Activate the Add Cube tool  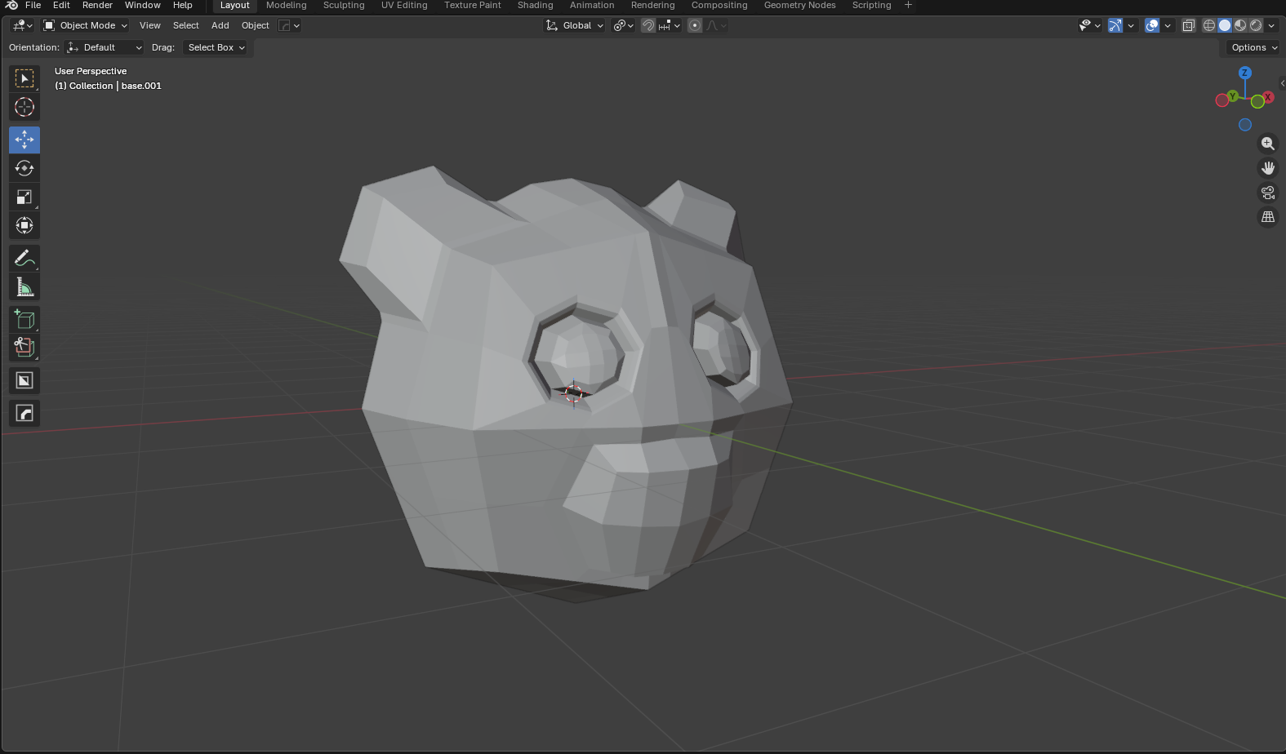pos(24,319)
